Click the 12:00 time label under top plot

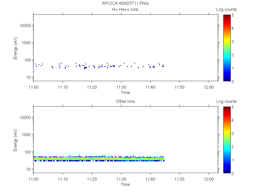[209, 87]
